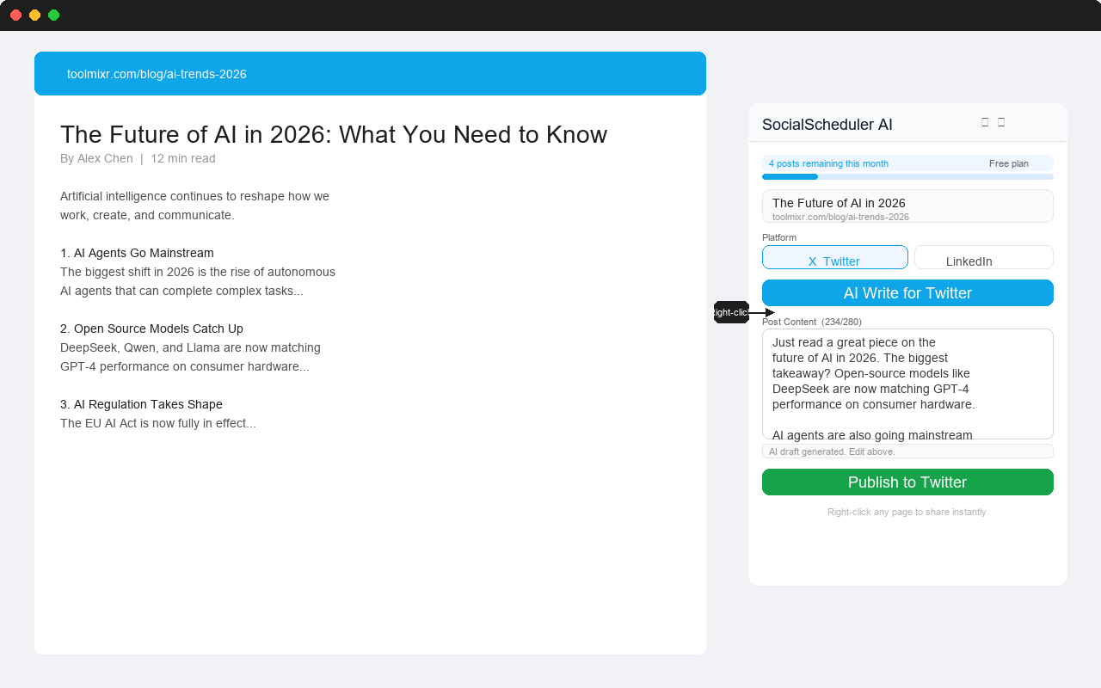This screenshot has height=688, width=1101.
Task: Select the X Twitter platform option
Action: point(834,257)
